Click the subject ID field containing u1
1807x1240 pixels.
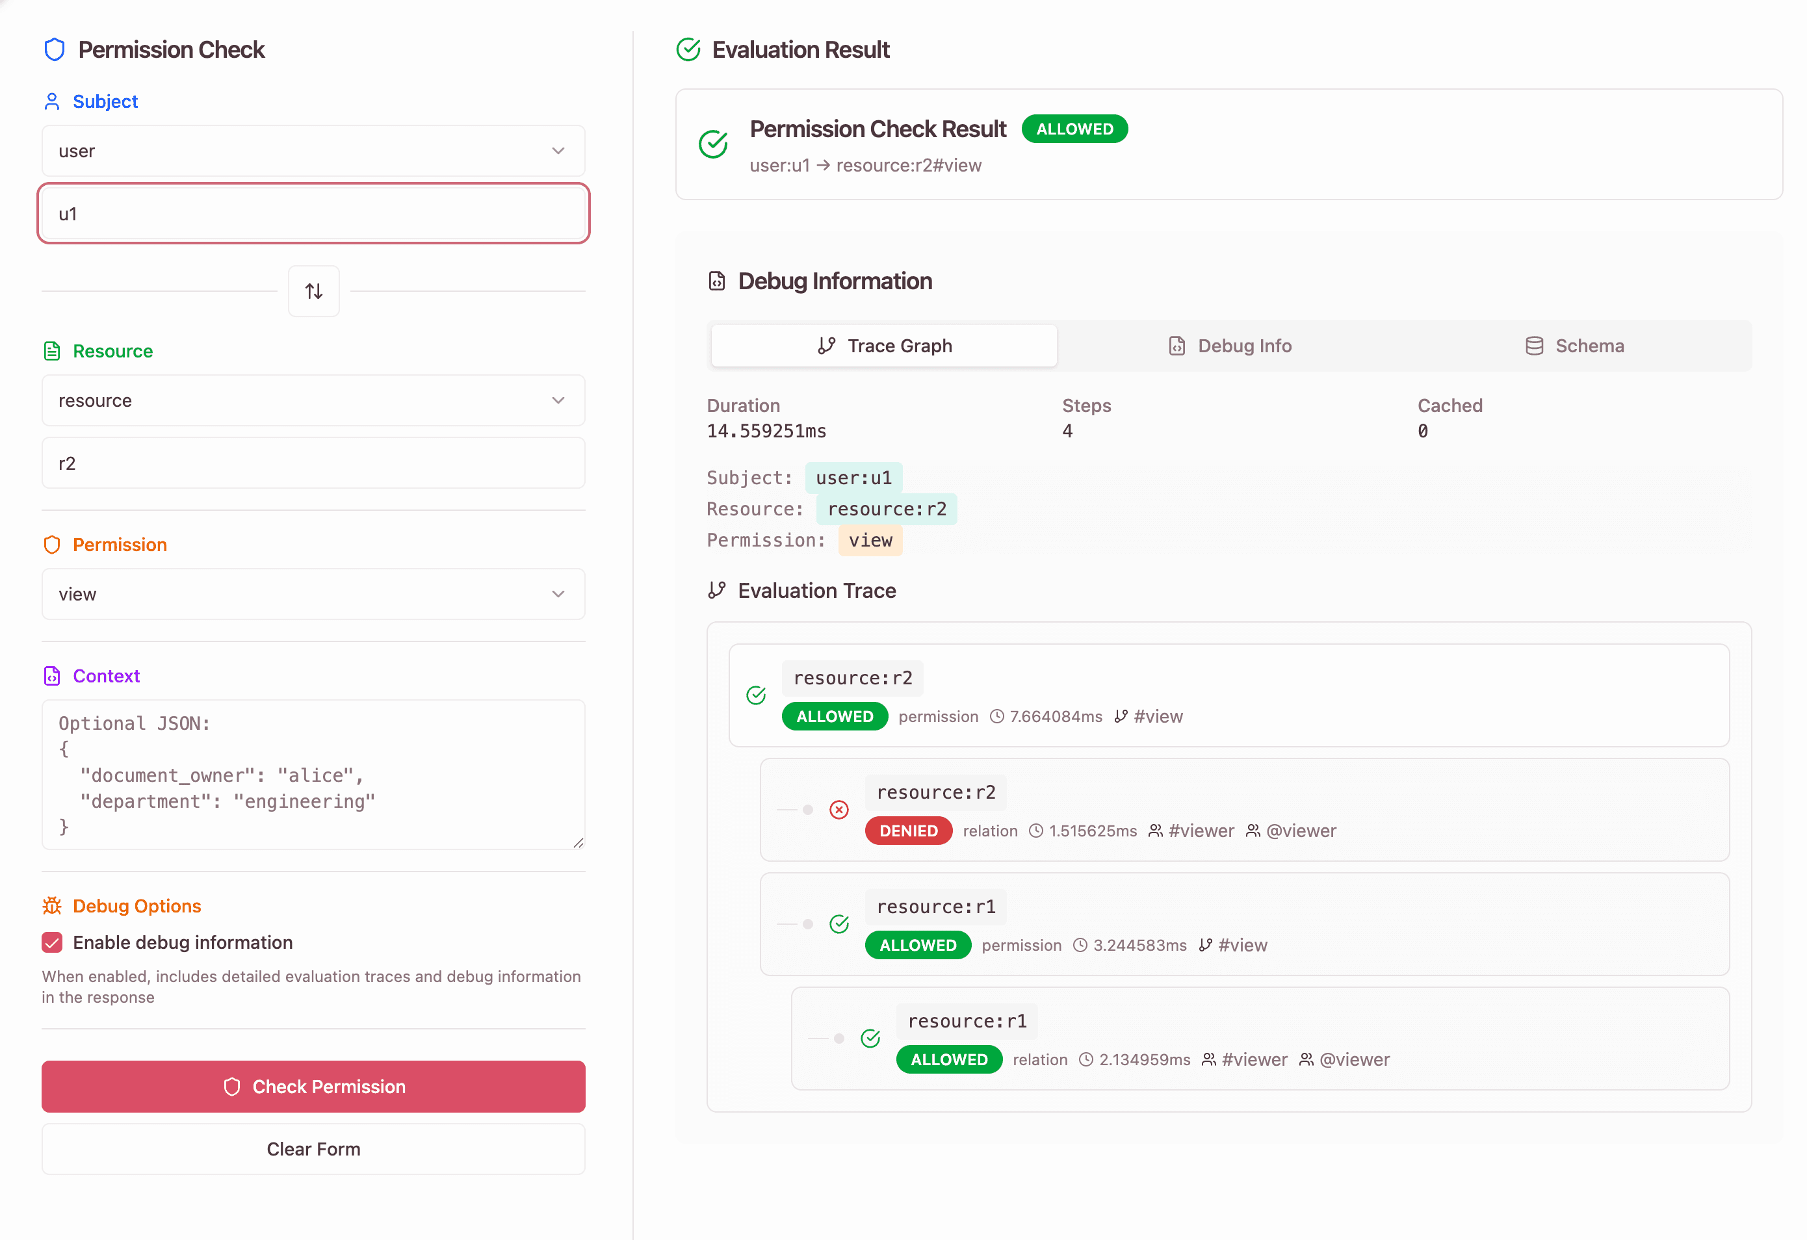313,213
